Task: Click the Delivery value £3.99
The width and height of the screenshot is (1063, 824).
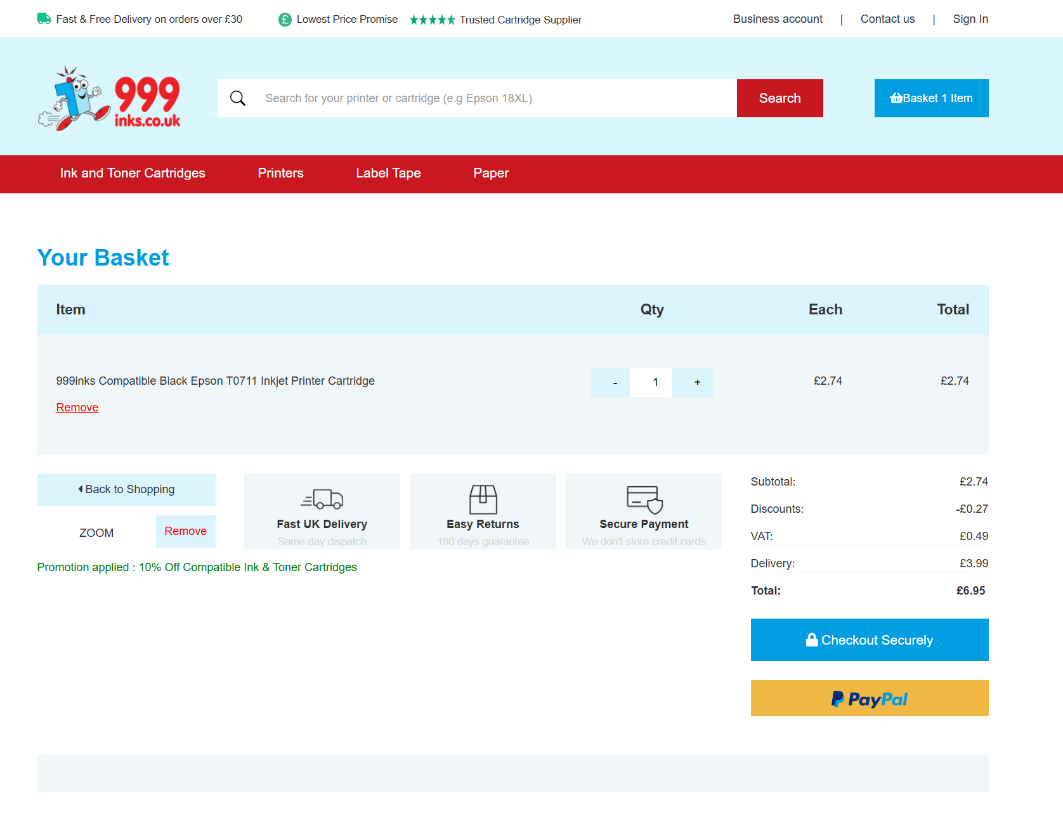Action: [974, 563]
